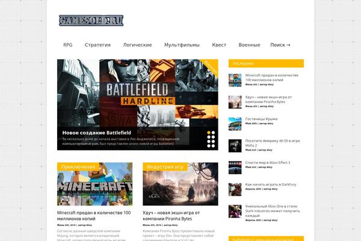This screenshot has height=241, width=361.
Task: Open card title 'Minecraft продан в количестве 100 миллионов копий'
Action: 94,216
